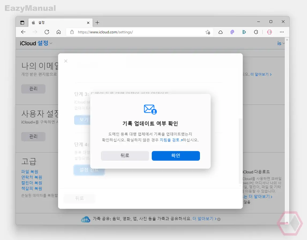307x240 pixels.
Task: Click 관리 under 사용자 설정
Action: click(x=33, y=136)
